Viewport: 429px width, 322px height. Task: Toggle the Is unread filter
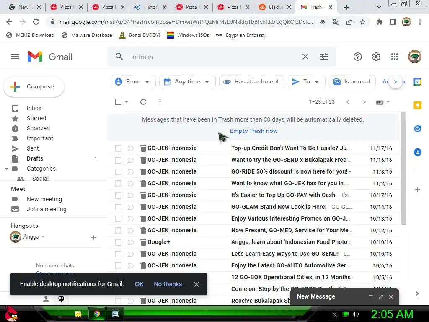352,82
